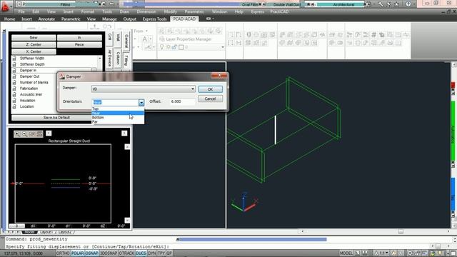Toggle DUCS in status bar
The height and width of the screenshot is (257, 457).
click(x=141, y=253)
